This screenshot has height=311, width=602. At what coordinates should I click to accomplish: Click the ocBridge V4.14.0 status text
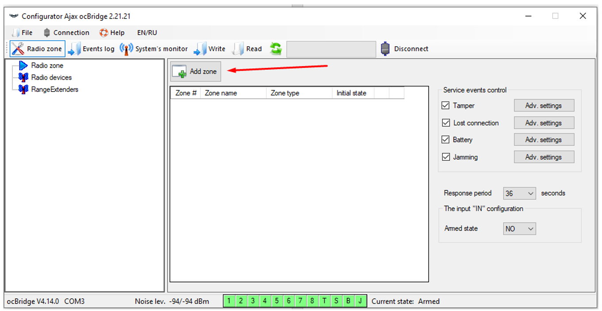click(33, 301)
